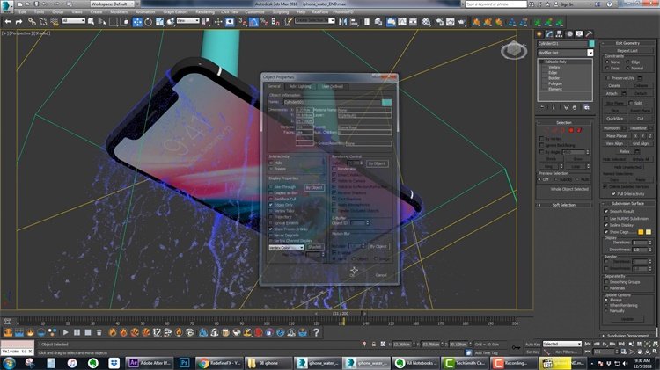
Task: Activate the Select and Scale tool
Action: click(x=159, y=22)
